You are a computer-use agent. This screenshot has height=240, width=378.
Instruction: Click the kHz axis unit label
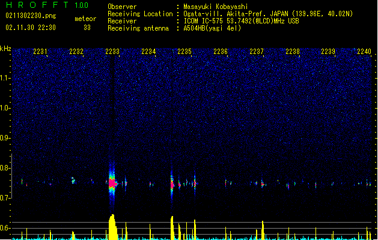coord(5,49)
